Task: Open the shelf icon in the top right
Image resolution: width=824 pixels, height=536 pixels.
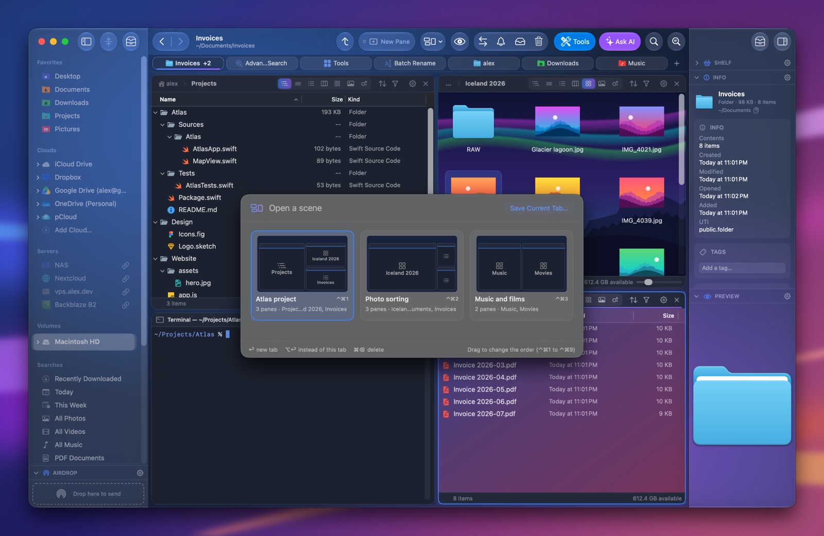Action: [x=760, y=42]
